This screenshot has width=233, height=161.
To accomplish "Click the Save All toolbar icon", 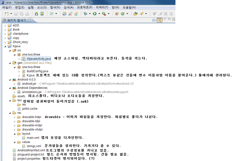I will (x=21, y=14).
